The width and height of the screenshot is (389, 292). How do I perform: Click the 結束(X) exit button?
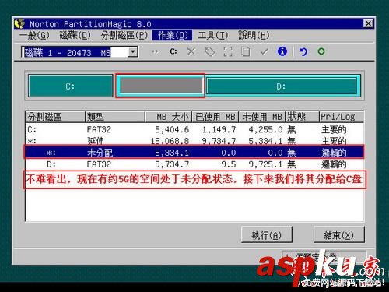(x=338, y=235)
